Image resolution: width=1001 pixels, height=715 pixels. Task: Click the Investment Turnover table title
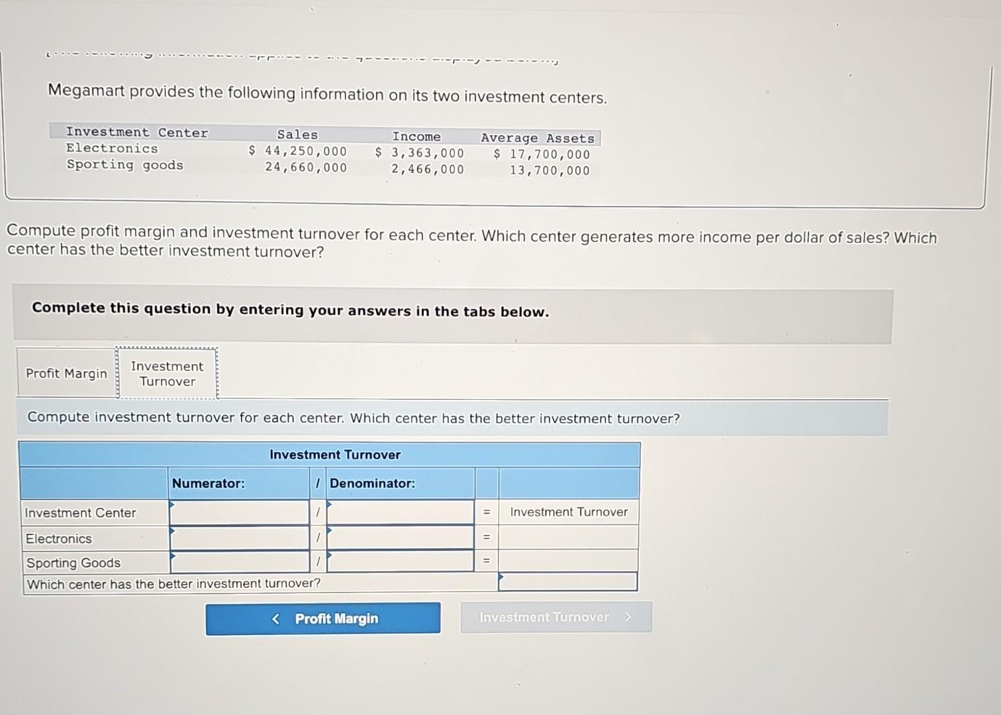coord(335,455)
